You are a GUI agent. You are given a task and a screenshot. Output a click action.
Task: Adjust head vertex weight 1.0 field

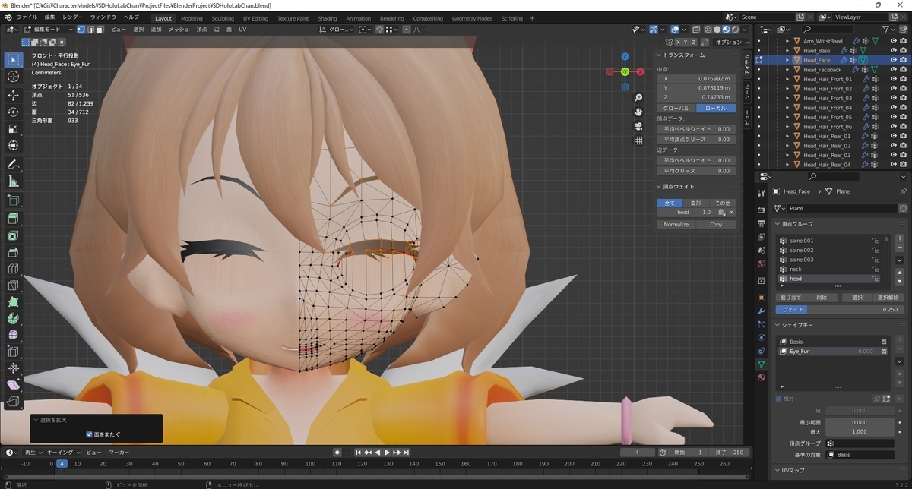tap(706, 213)
